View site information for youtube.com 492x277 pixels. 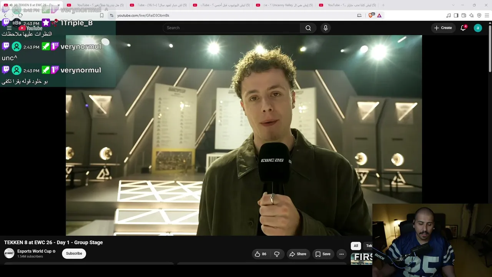(x=111, y=15)
